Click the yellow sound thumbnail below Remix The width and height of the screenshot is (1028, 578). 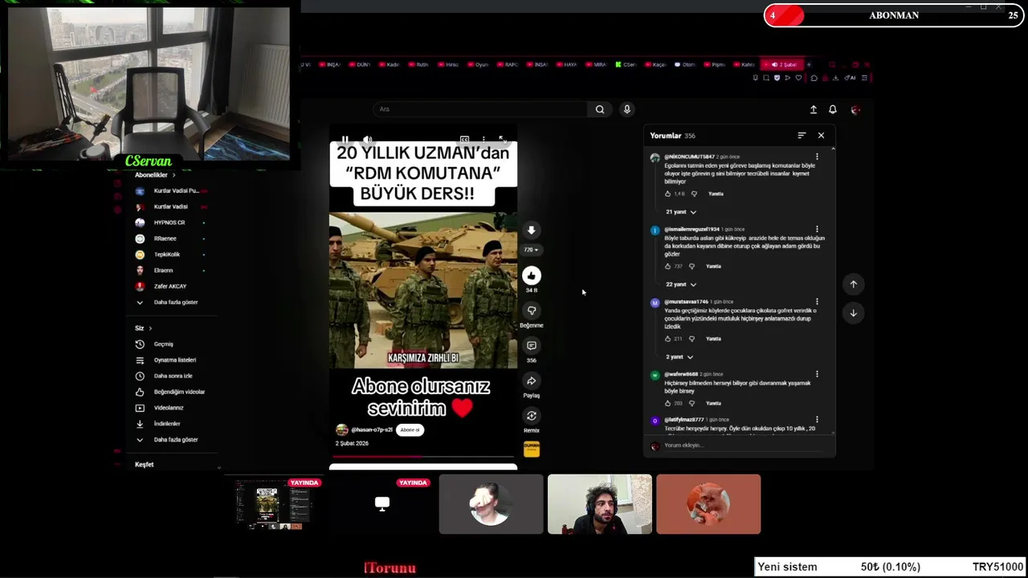point(531,449)
